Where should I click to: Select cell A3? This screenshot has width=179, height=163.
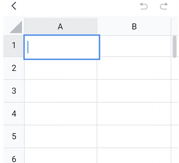[x=61, y=91]
